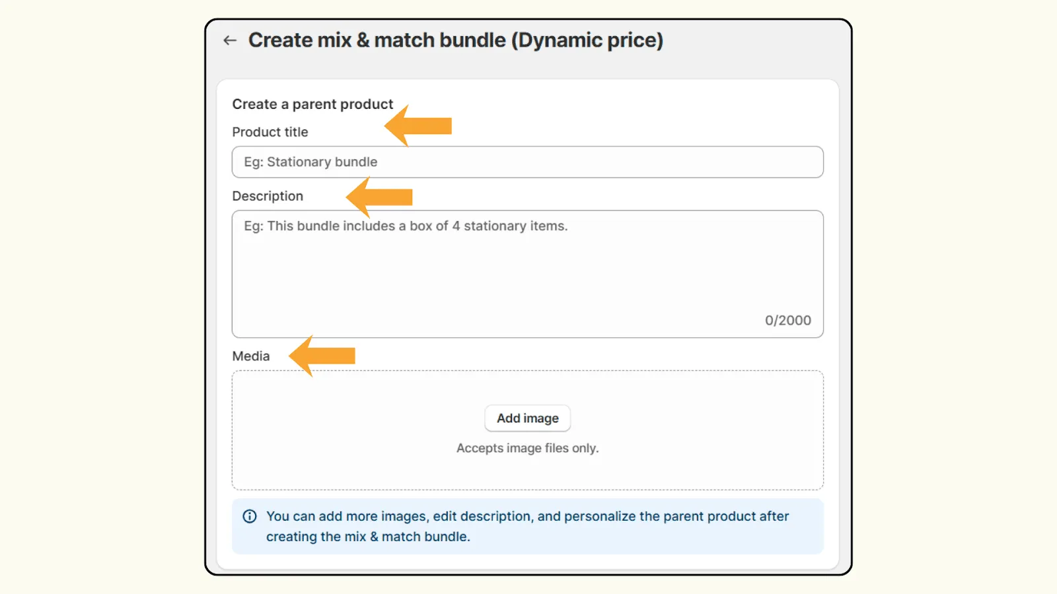Click the Media label

pos(250,355)
